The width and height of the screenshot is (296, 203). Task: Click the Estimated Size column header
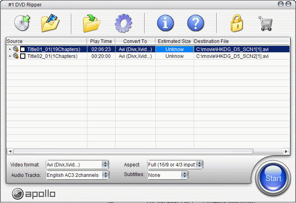point(174,41)
